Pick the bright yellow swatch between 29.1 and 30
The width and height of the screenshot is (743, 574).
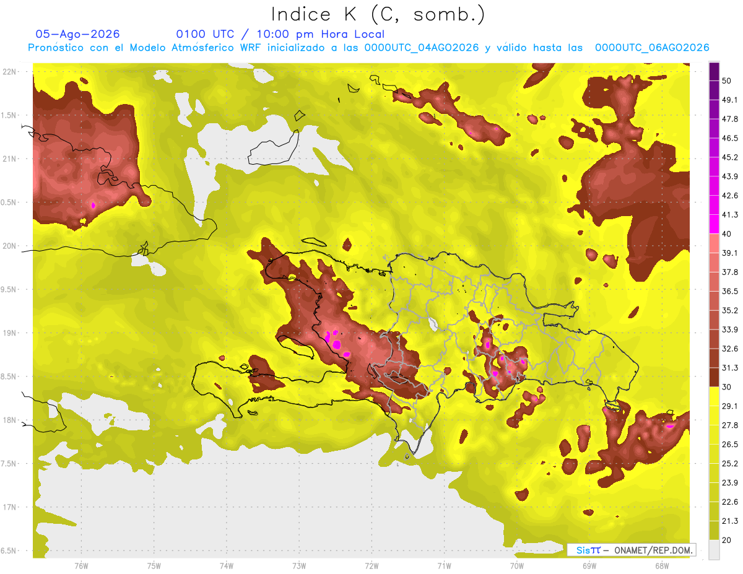[714, 396]
